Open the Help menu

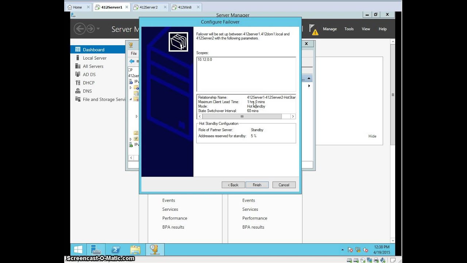383,29
